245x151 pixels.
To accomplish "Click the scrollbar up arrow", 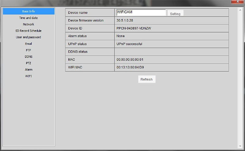I will click(240, 10).
